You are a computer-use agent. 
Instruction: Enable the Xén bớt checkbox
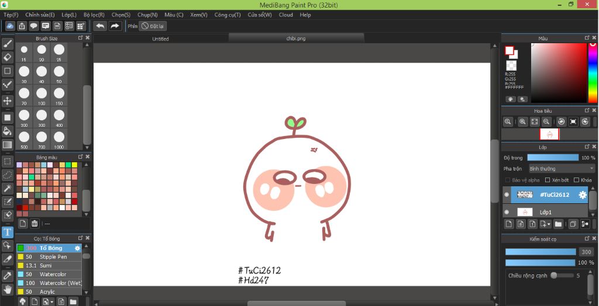coord(548,180)
